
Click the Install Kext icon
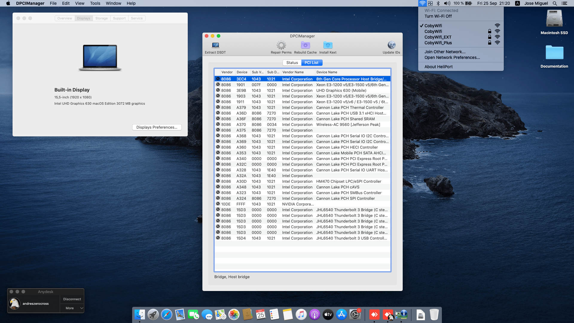coord(328,45)
